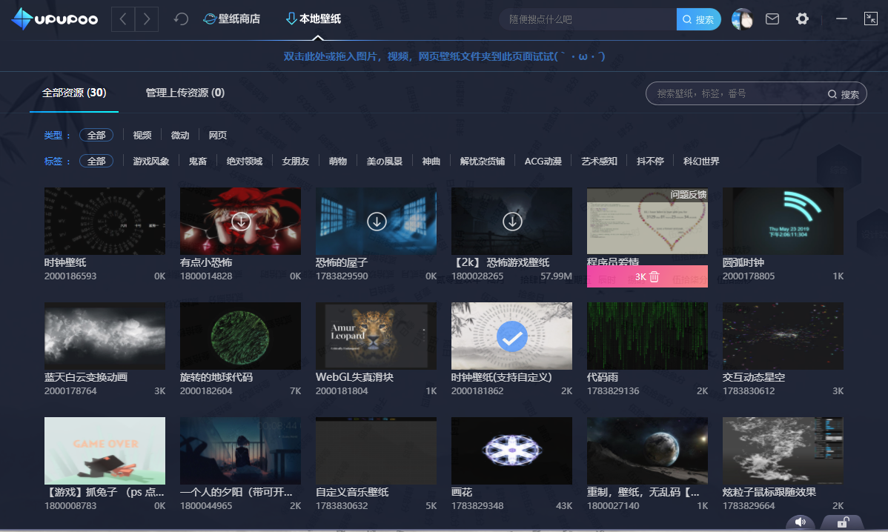
Task: Download the 【2k】恐怖游戏壁纸 wallpaper
Action: point(511,220)
